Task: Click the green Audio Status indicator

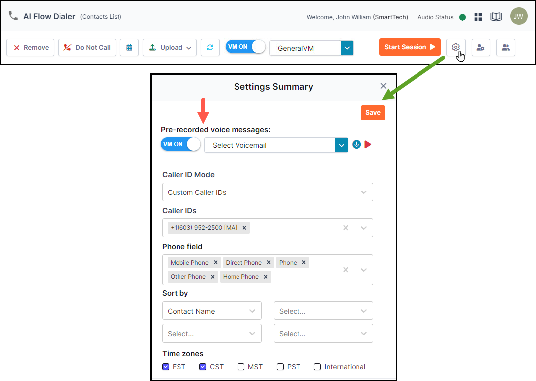Action: (462, 17)
